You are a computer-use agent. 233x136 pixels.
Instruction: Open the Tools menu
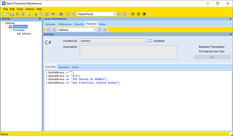click(x=20, y=9)
